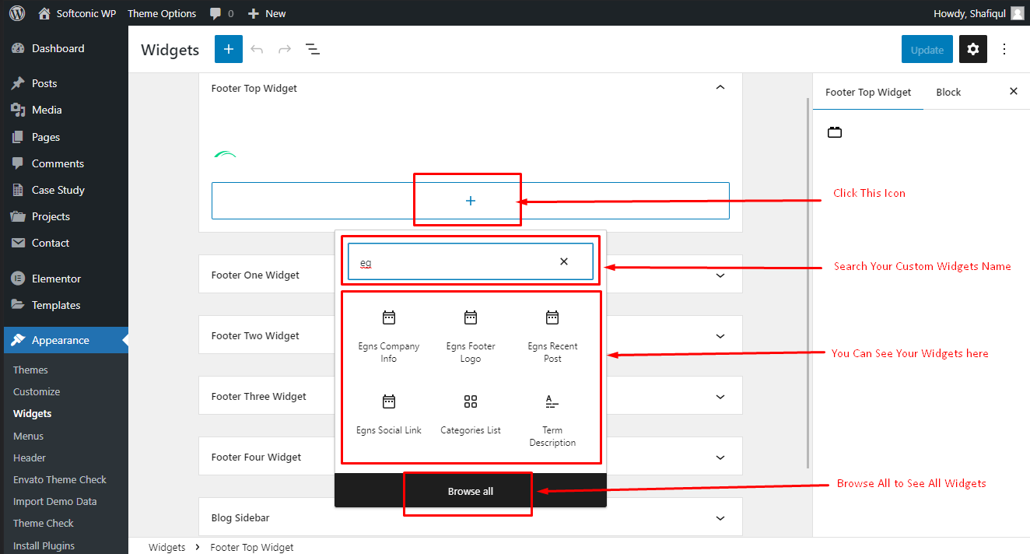Click Widgets in the bottom breadcrumb

click(166, 547)
